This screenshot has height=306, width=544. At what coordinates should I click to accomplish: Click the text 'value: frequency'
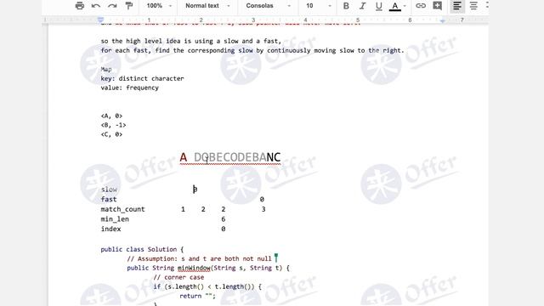pos(130,88)
